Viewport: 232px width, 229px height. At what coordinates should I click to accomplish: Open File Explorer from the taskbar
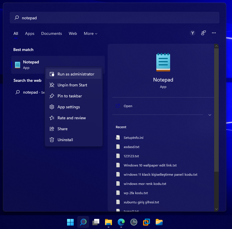click(x=109, y=222)
